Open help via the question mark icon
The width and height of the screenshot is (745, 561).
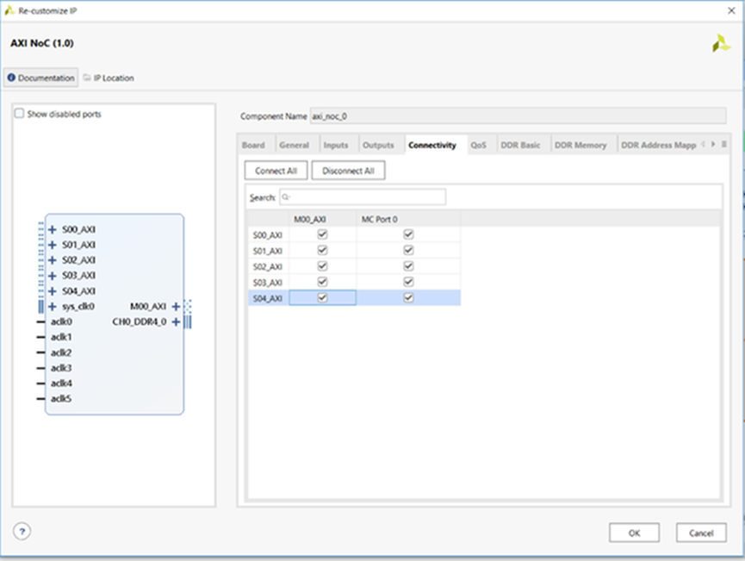(22, 532)
